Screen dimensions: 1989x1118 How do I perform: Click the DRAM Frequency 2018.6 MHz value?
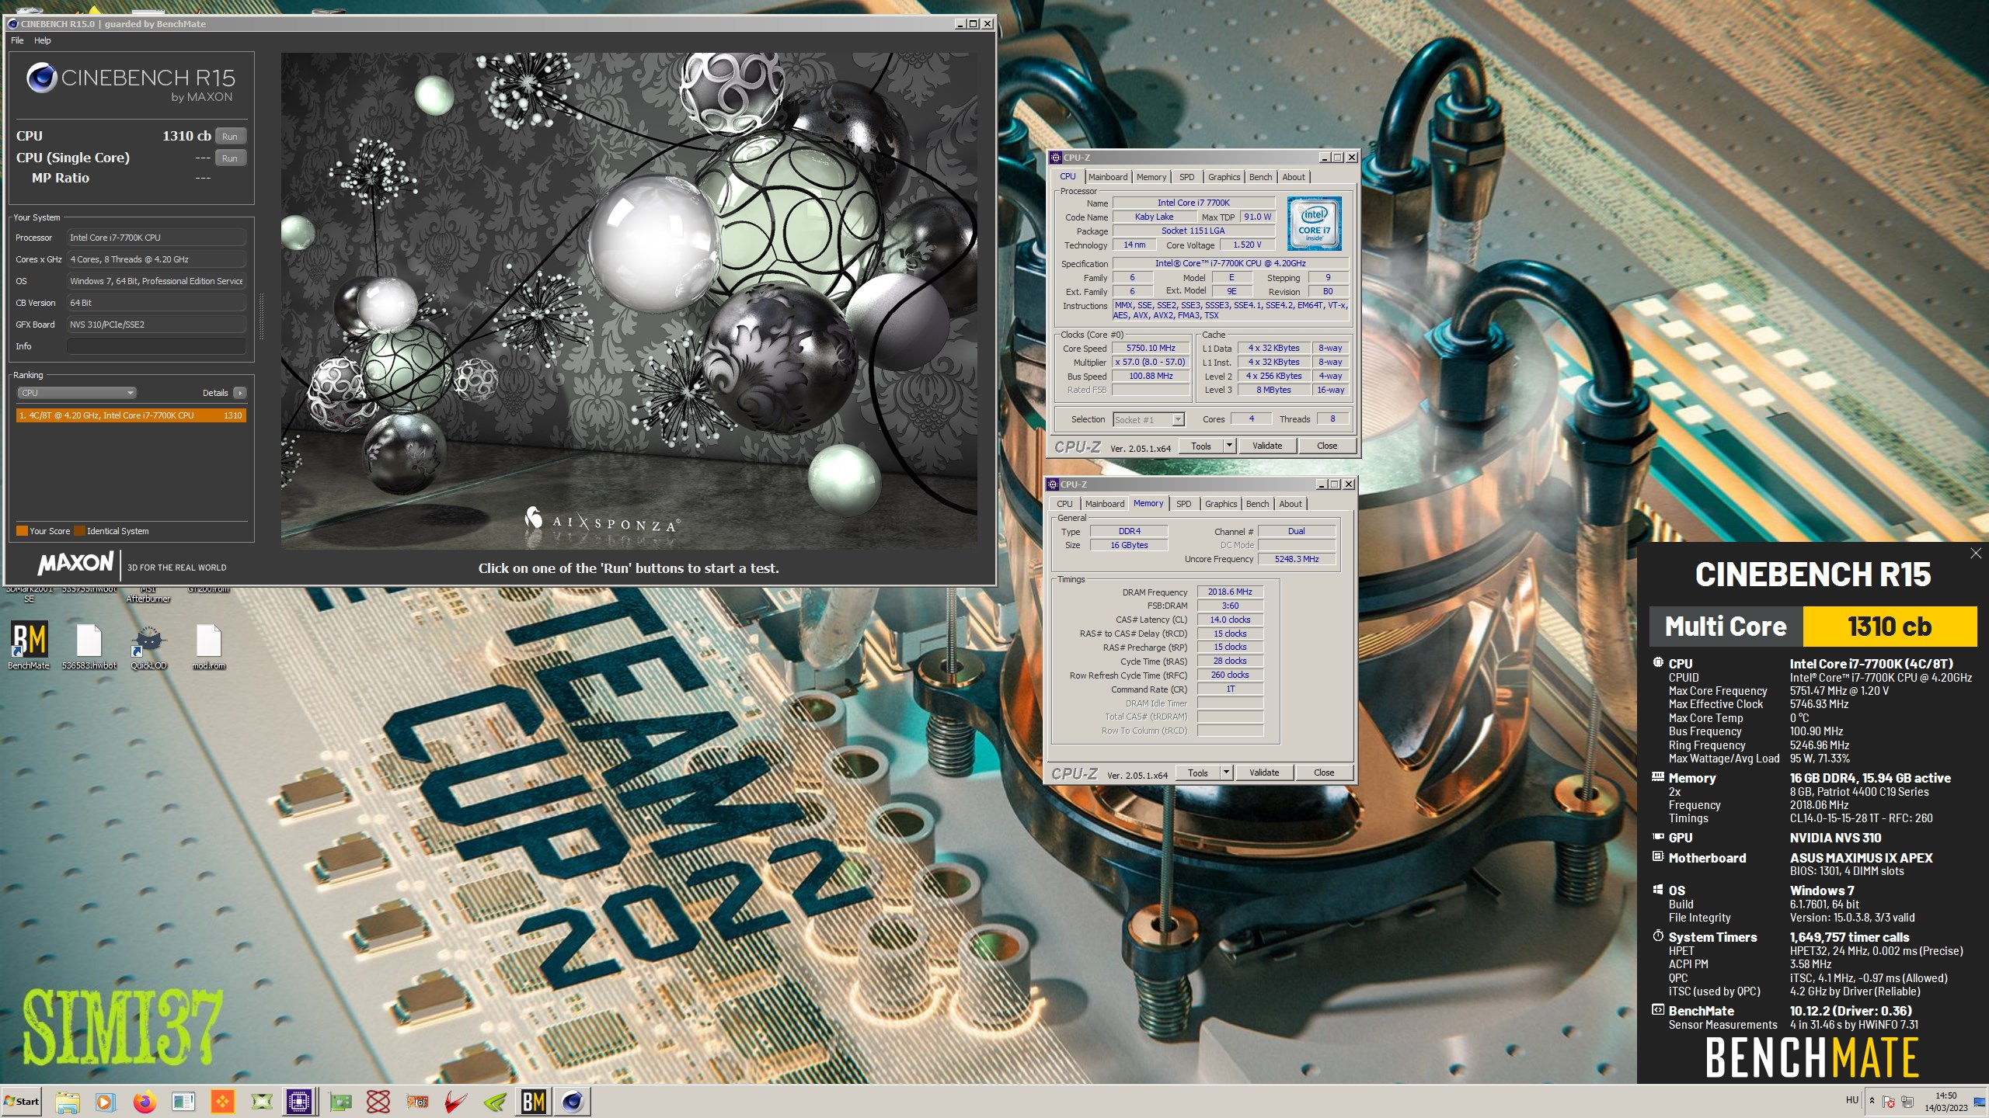click(1230, 592)
